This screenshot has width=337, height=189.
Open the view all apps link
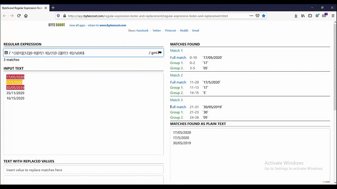(x=77, y=25)
